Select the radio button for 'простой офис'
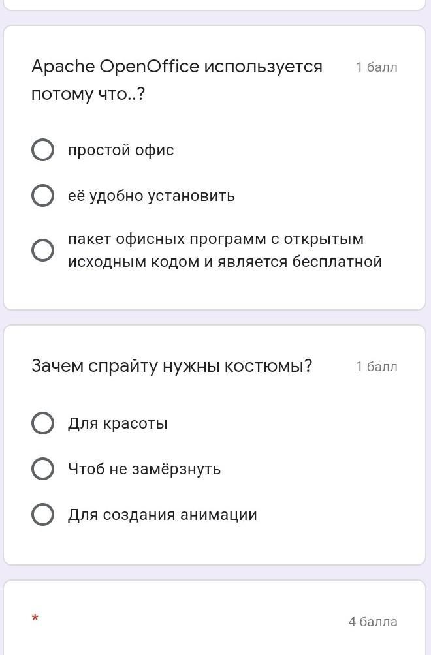The height and width of the screenshot is (655, 431). (42, 150)
